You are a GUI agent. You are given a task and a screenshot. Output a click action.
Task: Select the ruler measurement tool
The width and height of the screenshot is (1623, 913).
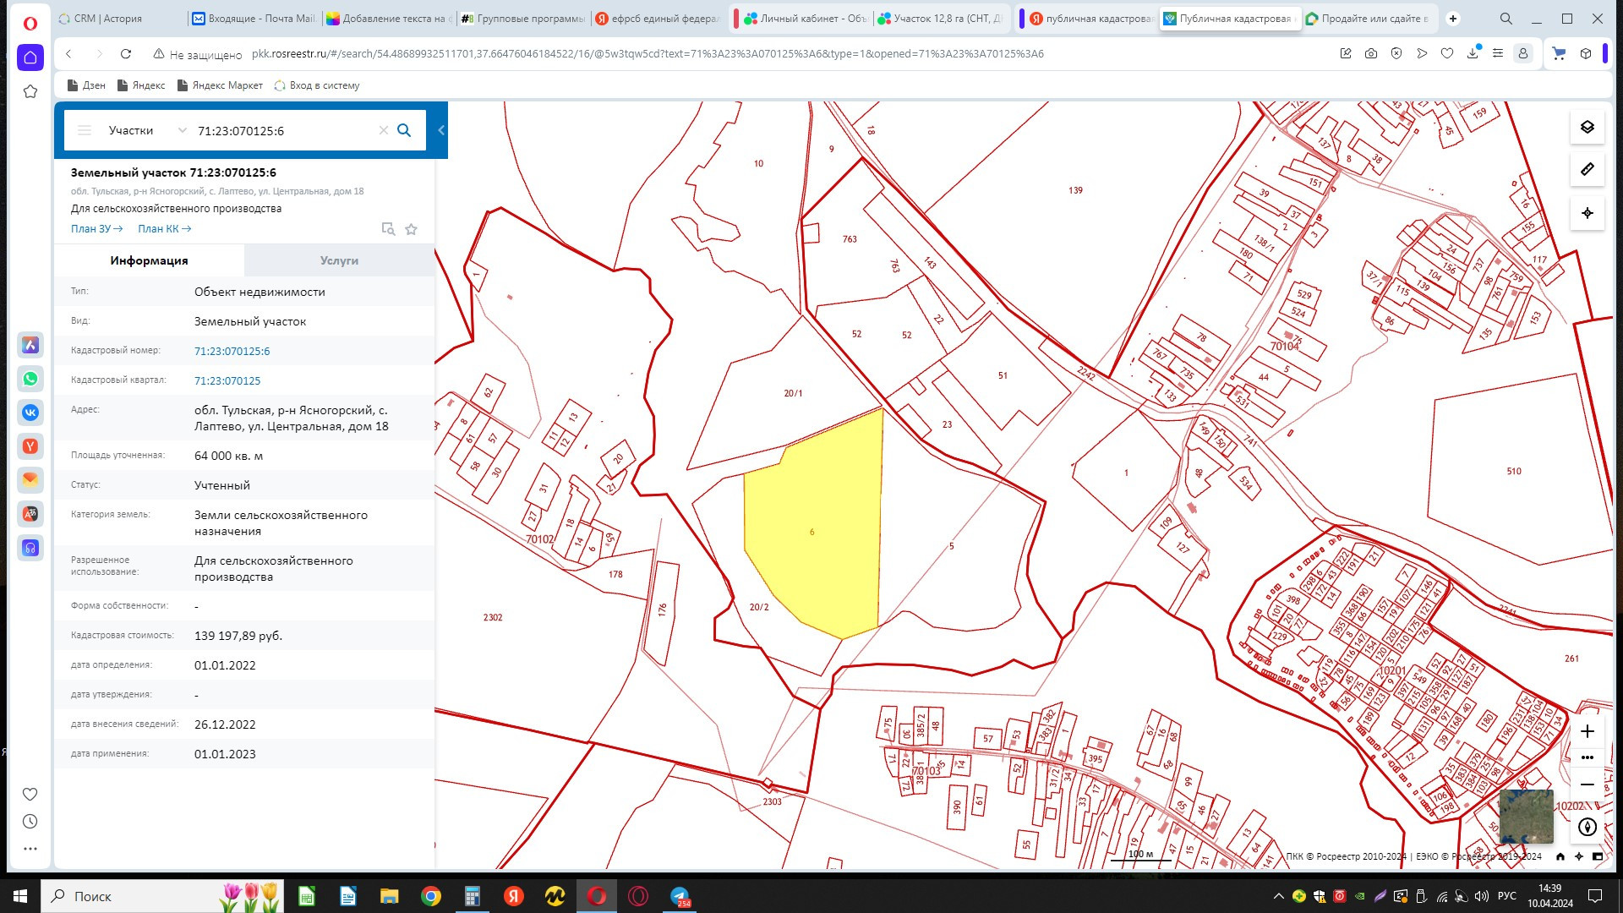pos(1587,169)
